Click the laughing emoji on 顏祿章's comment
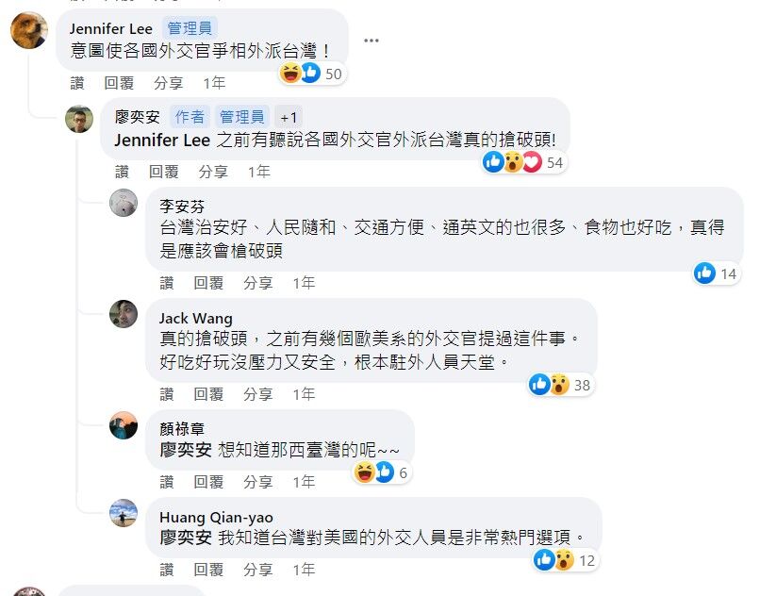776x596 pixels. (x=365, y=472)
